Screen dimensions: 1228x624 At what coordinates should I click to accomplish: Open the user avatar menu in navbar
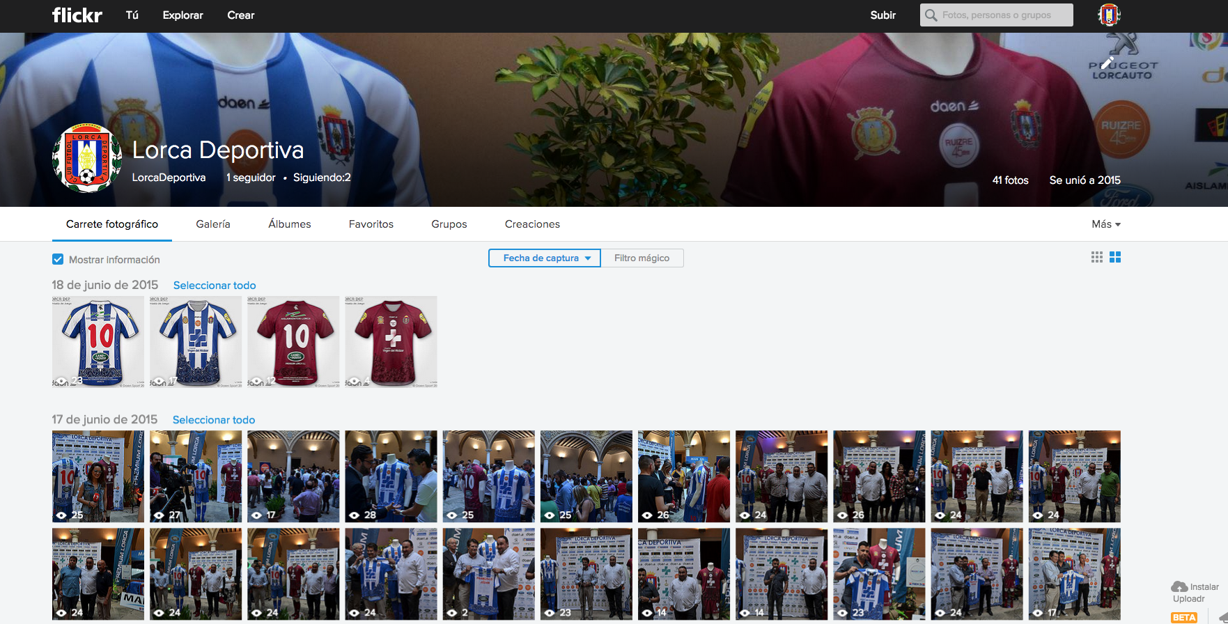coord(1108,15)
